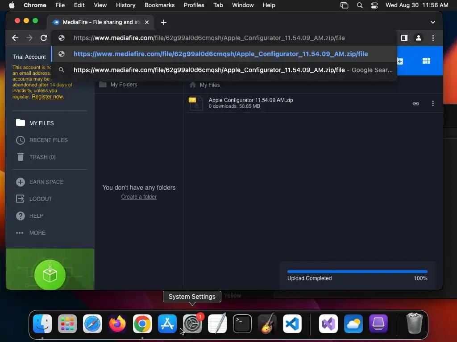Open Visual Studio from the Dock
The height and width of the screenshot is (342, 457).
328,324
